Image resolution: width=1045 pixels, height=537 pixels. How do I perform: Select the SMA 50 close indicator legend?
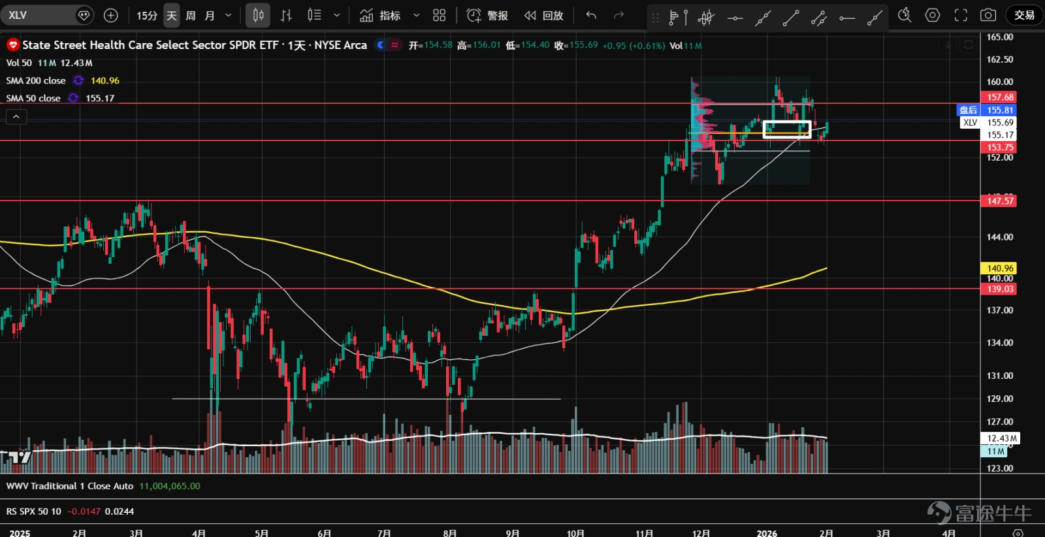[33, 98]
